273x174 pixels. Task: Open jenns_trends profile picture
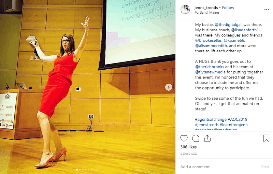point(185,10)
